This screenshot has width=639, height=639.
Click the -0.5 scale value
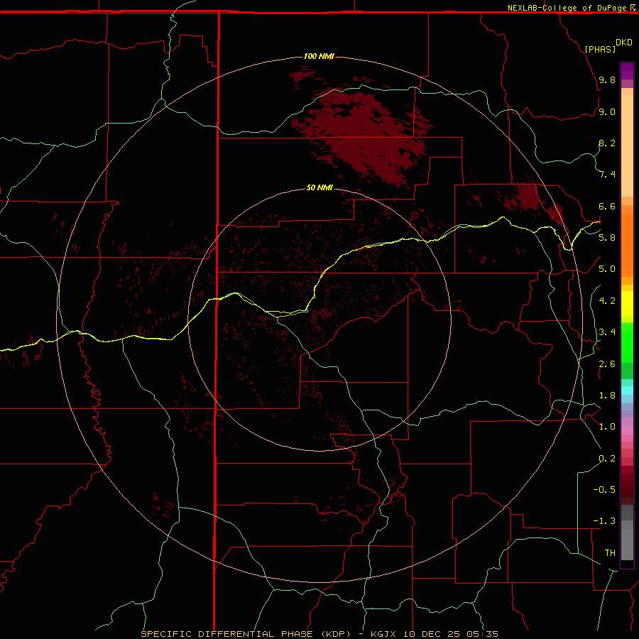pos(604,490)
